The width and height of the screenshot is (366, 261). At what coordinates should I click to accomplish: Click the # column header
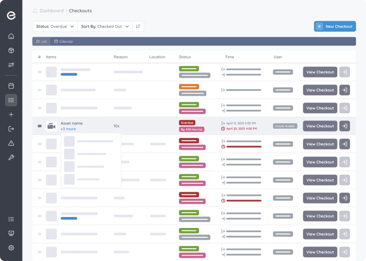click(x=39, y=57)
